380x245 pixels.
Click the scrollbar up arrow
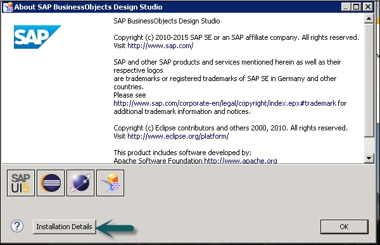point(369,18)
